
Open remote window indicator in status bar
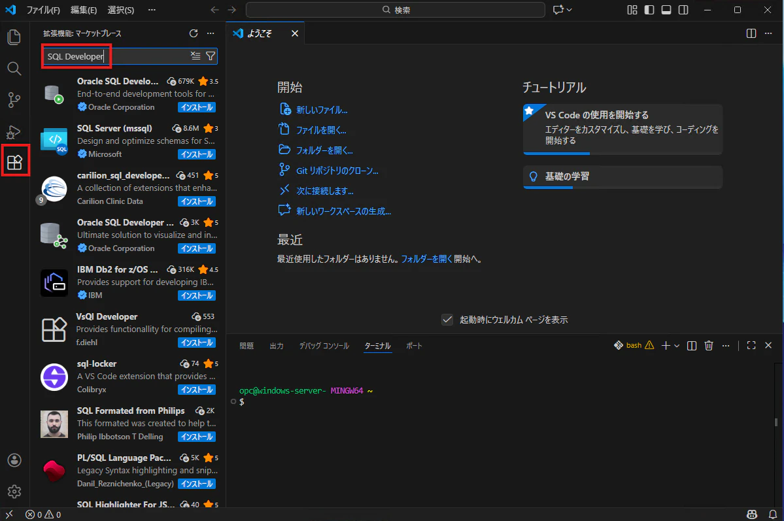pyautogui.click(x=9, y=514)
